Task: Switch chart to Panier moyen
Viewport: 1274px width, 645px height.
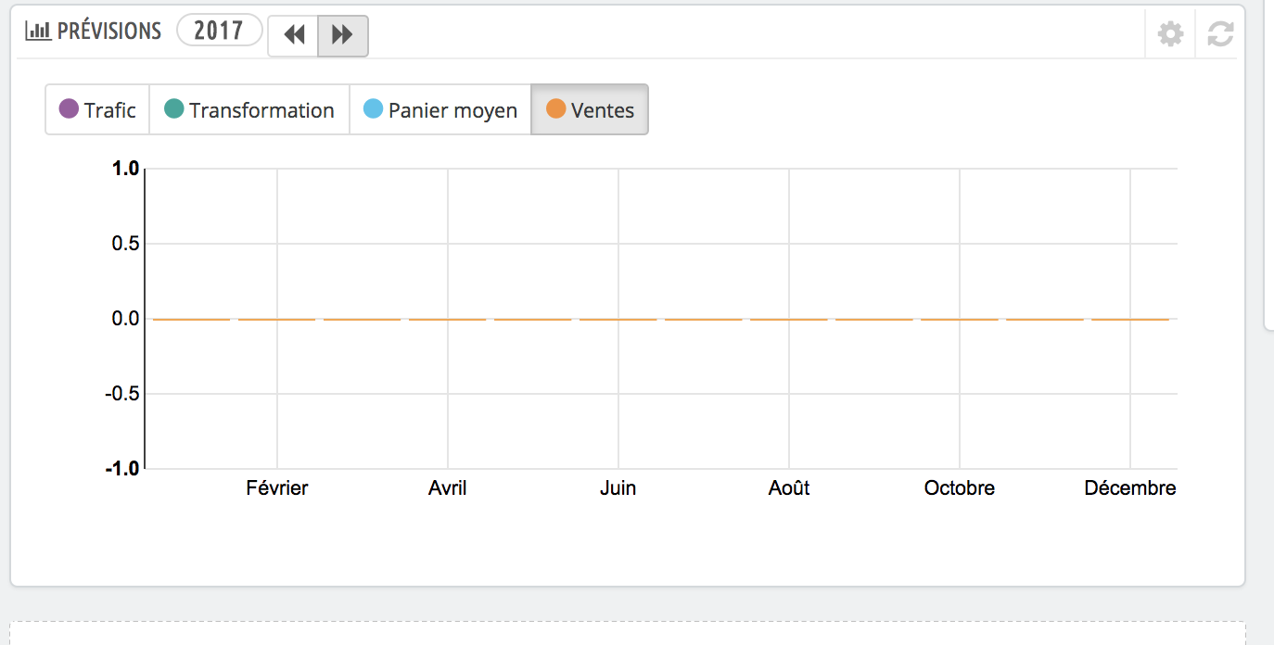Action: [x=440, y=109]
